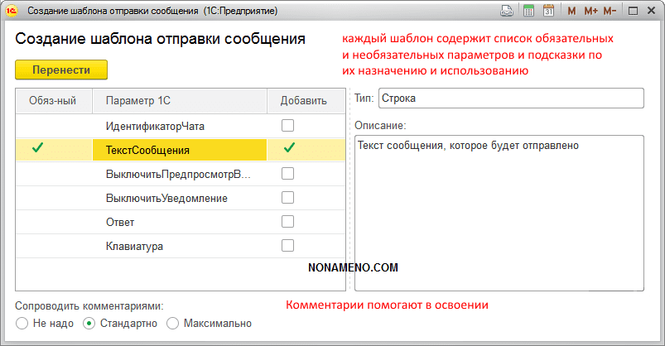This screenshot has height=346, width=665.
Task: Click the M memory button
Action: (571, 12)
